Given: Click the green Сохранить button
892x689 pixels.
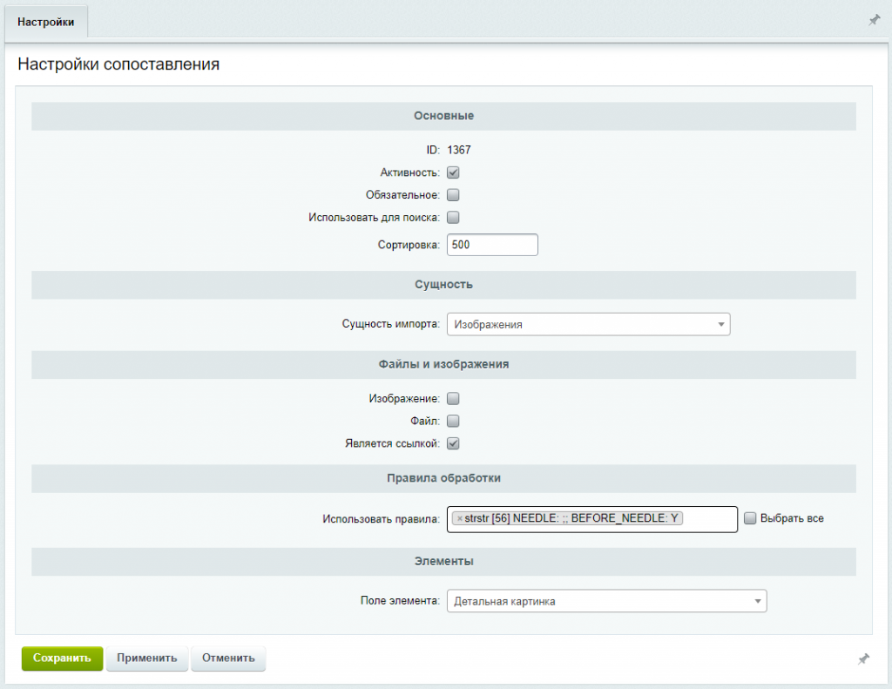Looking at the screenshot, I should (62, 659).
